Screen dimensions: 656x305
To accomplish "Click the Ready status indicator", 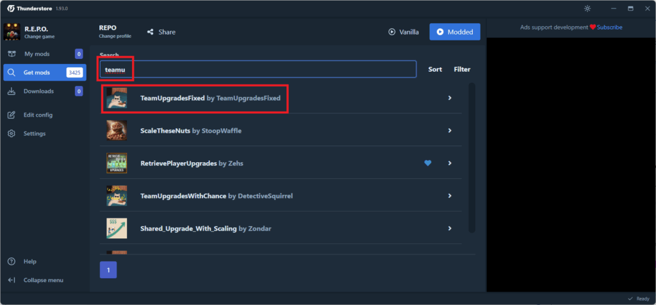I will click(639, 299).
